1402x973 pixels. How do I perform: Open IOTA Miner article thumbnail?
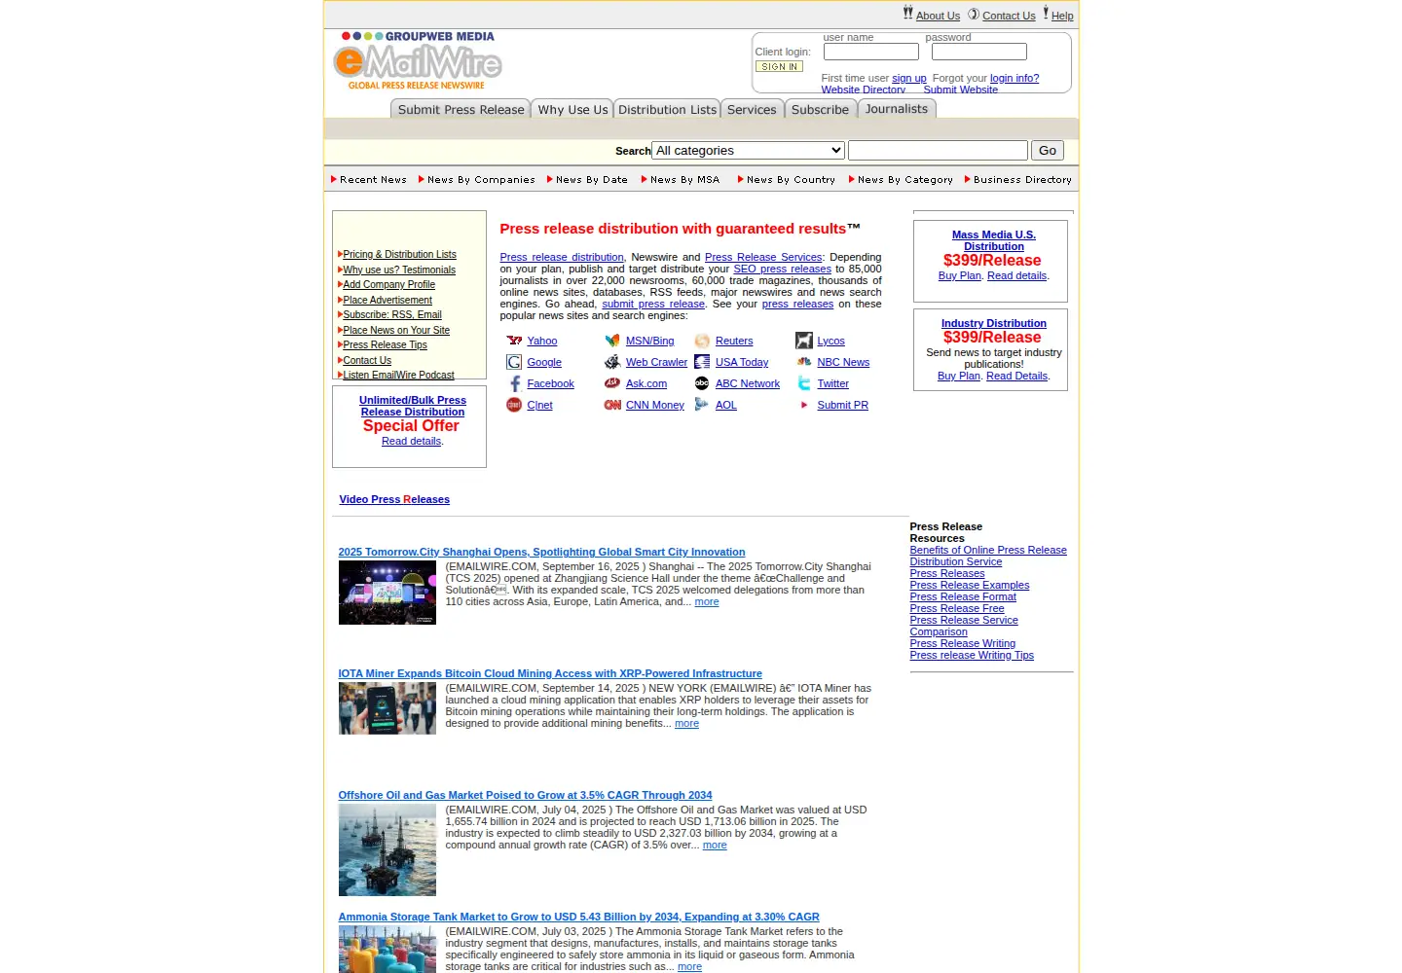tap(387, 708)
